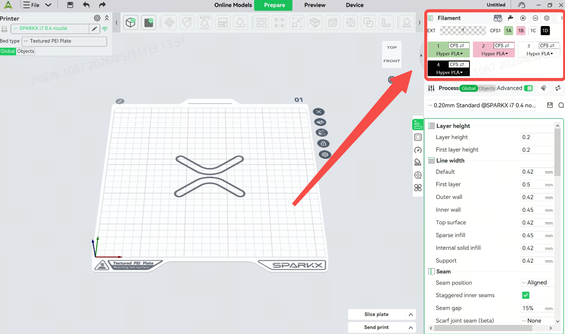This screenshot has width=565, height=334.
Task: Uncheck Staggered inner seams checkbox
Action: 526,295
